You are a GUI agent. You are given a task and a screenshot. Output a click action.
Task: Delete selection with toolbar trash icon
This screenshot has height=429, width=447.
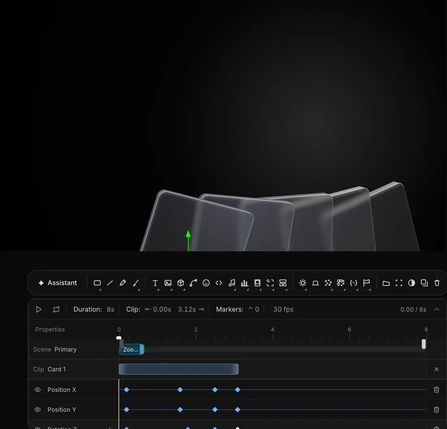tap(437, 283)
